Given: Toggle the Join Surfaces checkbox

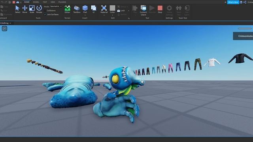Looking at the screenshot, I should coord(45,15).
